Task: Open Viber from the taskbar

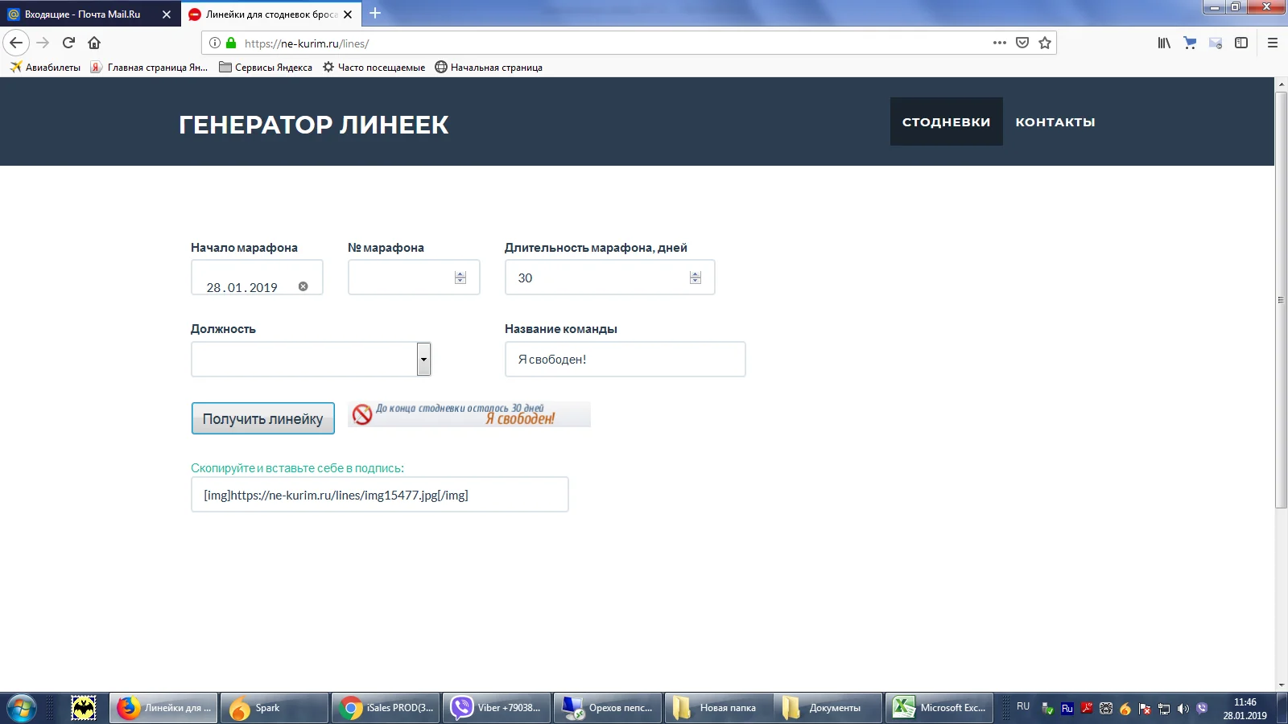Action: tap(497, 708)
